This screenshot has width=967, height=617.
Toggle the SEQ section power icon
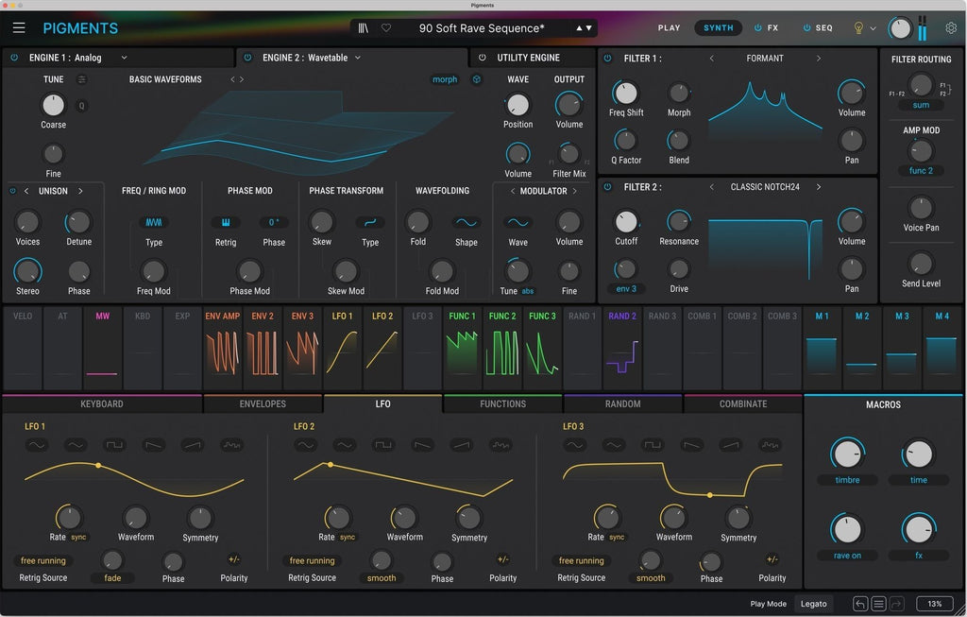pos(806,27)
